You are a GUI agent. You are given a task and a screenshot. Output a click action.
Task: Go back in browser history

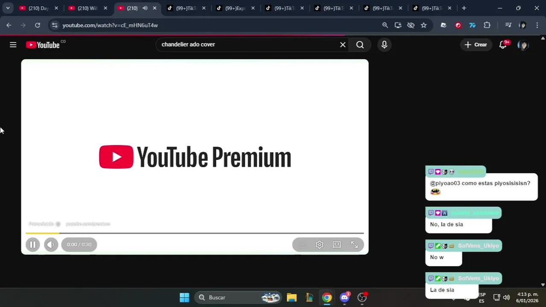coord(9,25)
